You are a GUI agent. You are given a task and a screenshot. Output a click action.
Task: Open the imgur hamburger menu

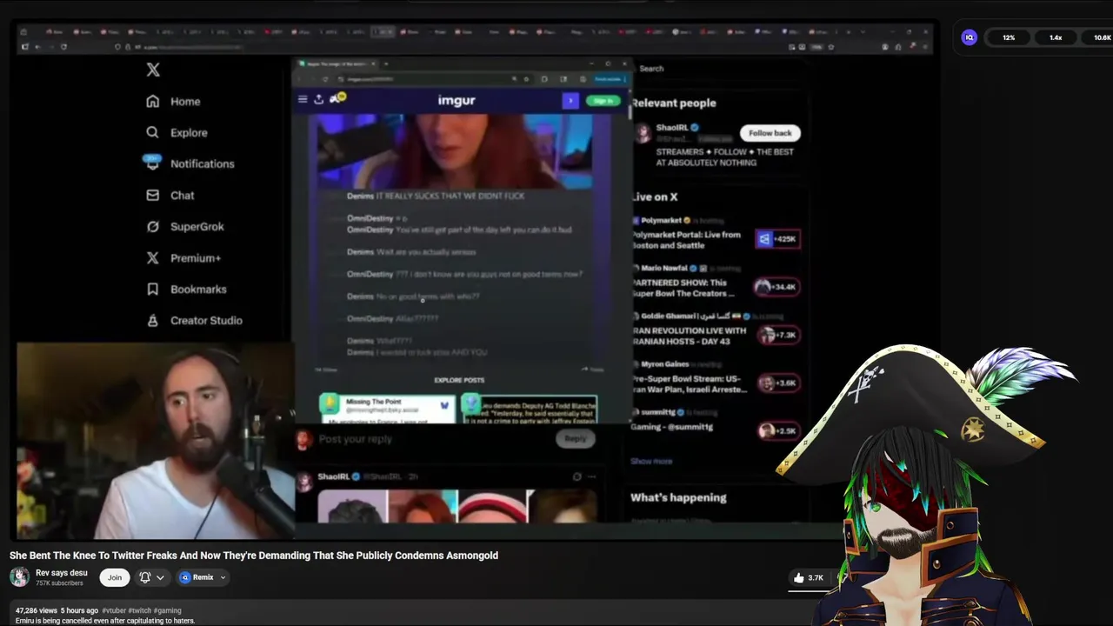coord(303,99)
